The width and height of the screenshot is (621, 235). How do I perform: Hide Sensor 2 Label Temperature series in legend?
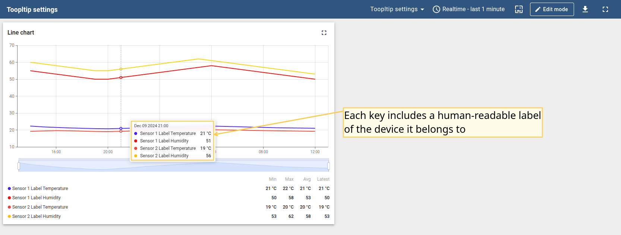click(x=40, y=207)
